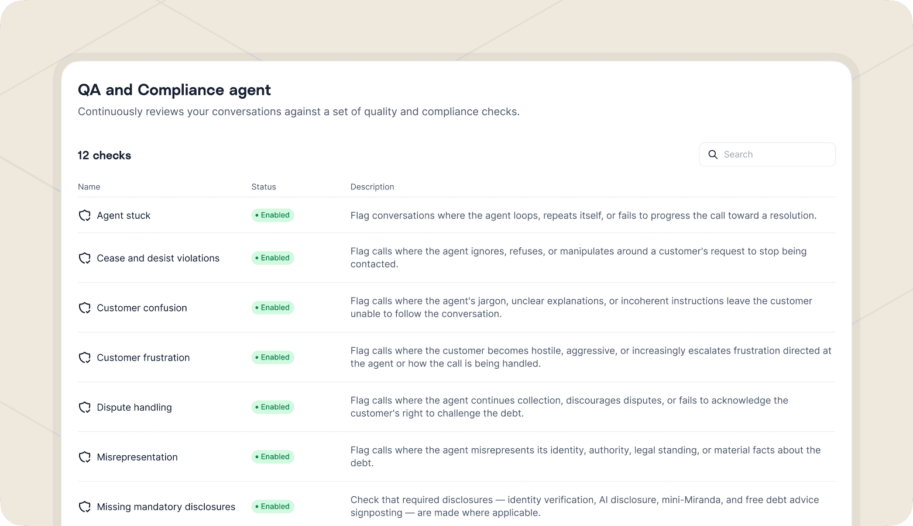Open the Misrepresentation check
Image resolution: width=913 pixels, height=526 pixels.
point(137,457)
